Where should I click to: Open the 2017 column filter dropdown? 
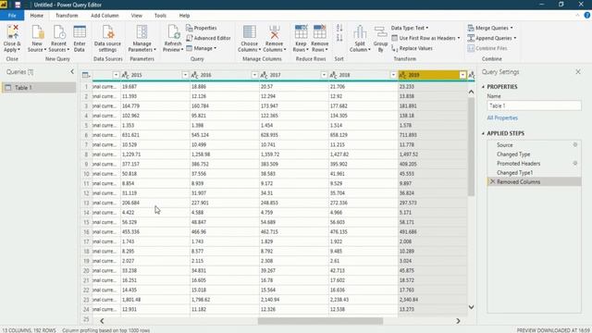(x=324, y=75)
